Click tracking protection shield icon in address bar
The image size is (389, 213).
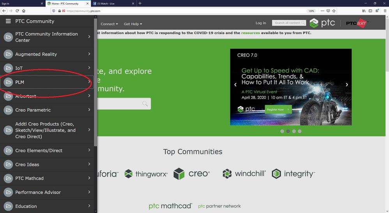tap(53, 11)
